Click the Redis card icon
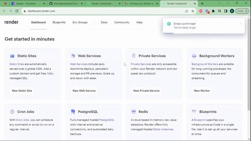251x141 pixels. pyautogui.click(x=134, y=111)
